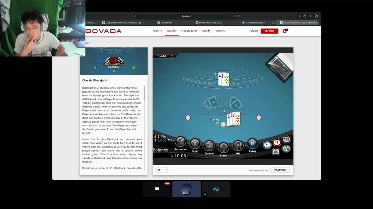Click the AJ participant tile
Screen dimensions: 373x209
216,189
